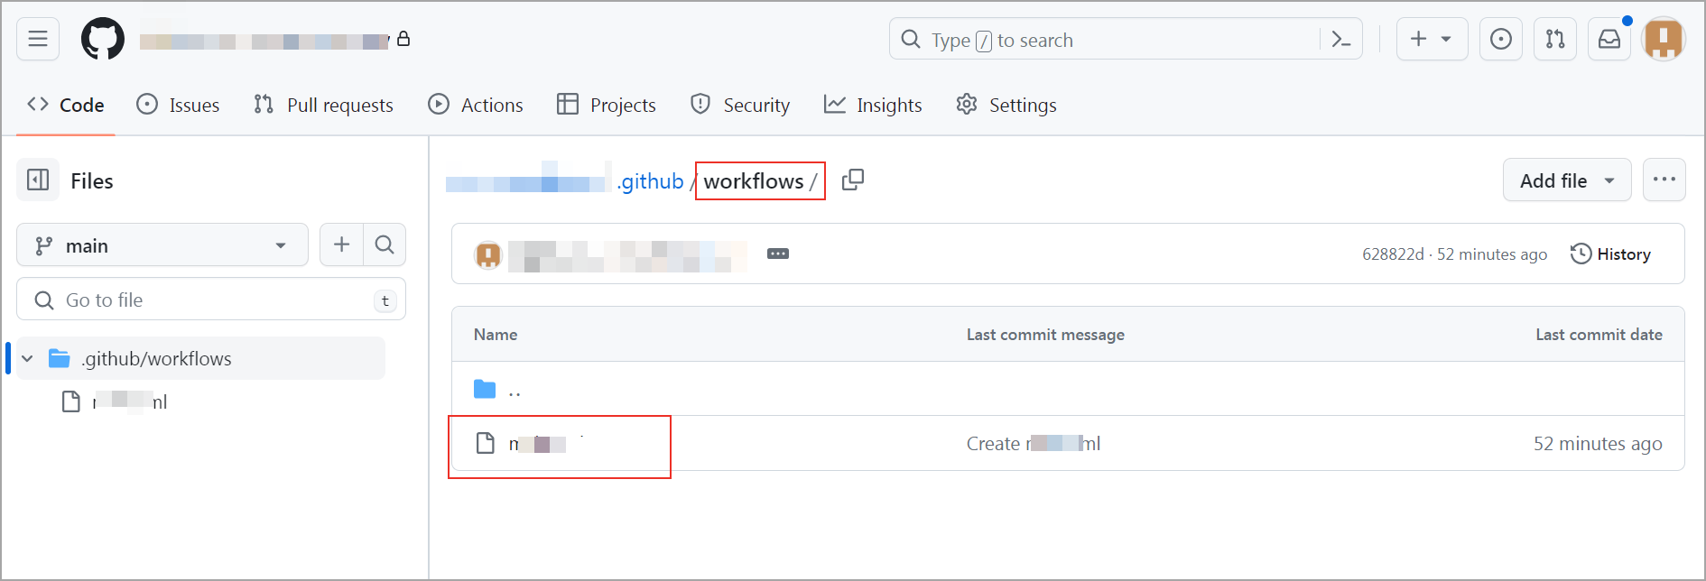Focus the Go to file field
This screenshot has height=581, width=1706.
point(211,300)
